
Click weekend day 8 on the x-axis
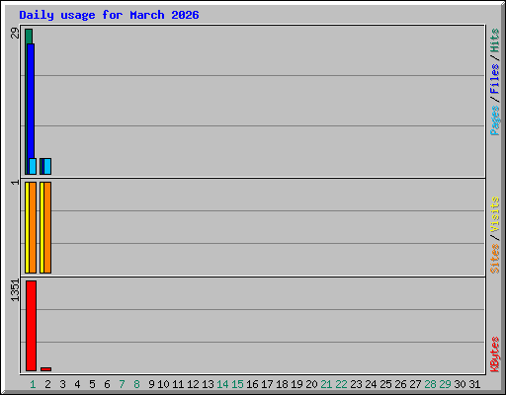[x=136, y=384]
